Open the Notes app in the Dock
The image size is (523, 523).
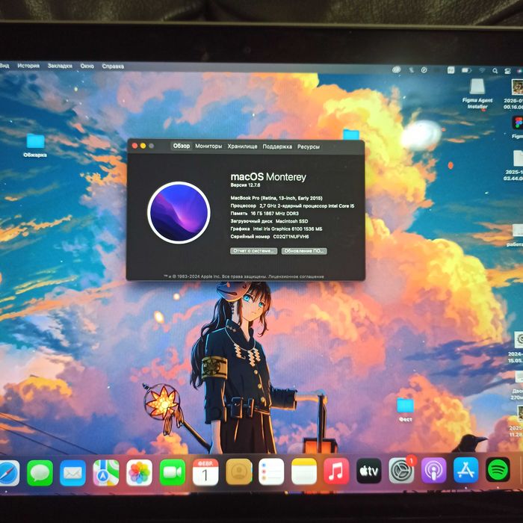tap(304, 471)
